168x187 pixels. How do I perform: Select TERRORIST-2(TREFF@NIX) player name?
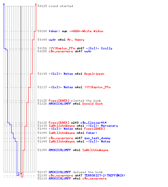pyautogui.click(x=105, y=175)
